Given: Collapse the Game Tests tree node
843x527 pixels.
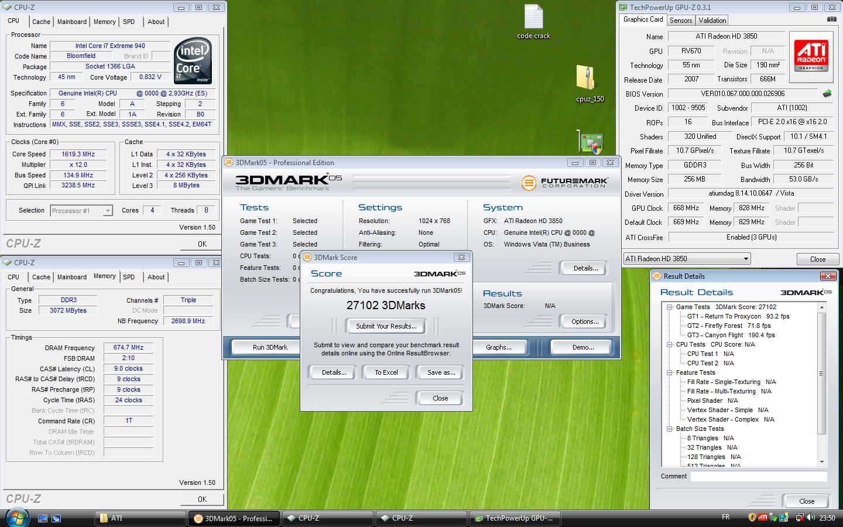Looking at the screenshot, I should point(669,307).
